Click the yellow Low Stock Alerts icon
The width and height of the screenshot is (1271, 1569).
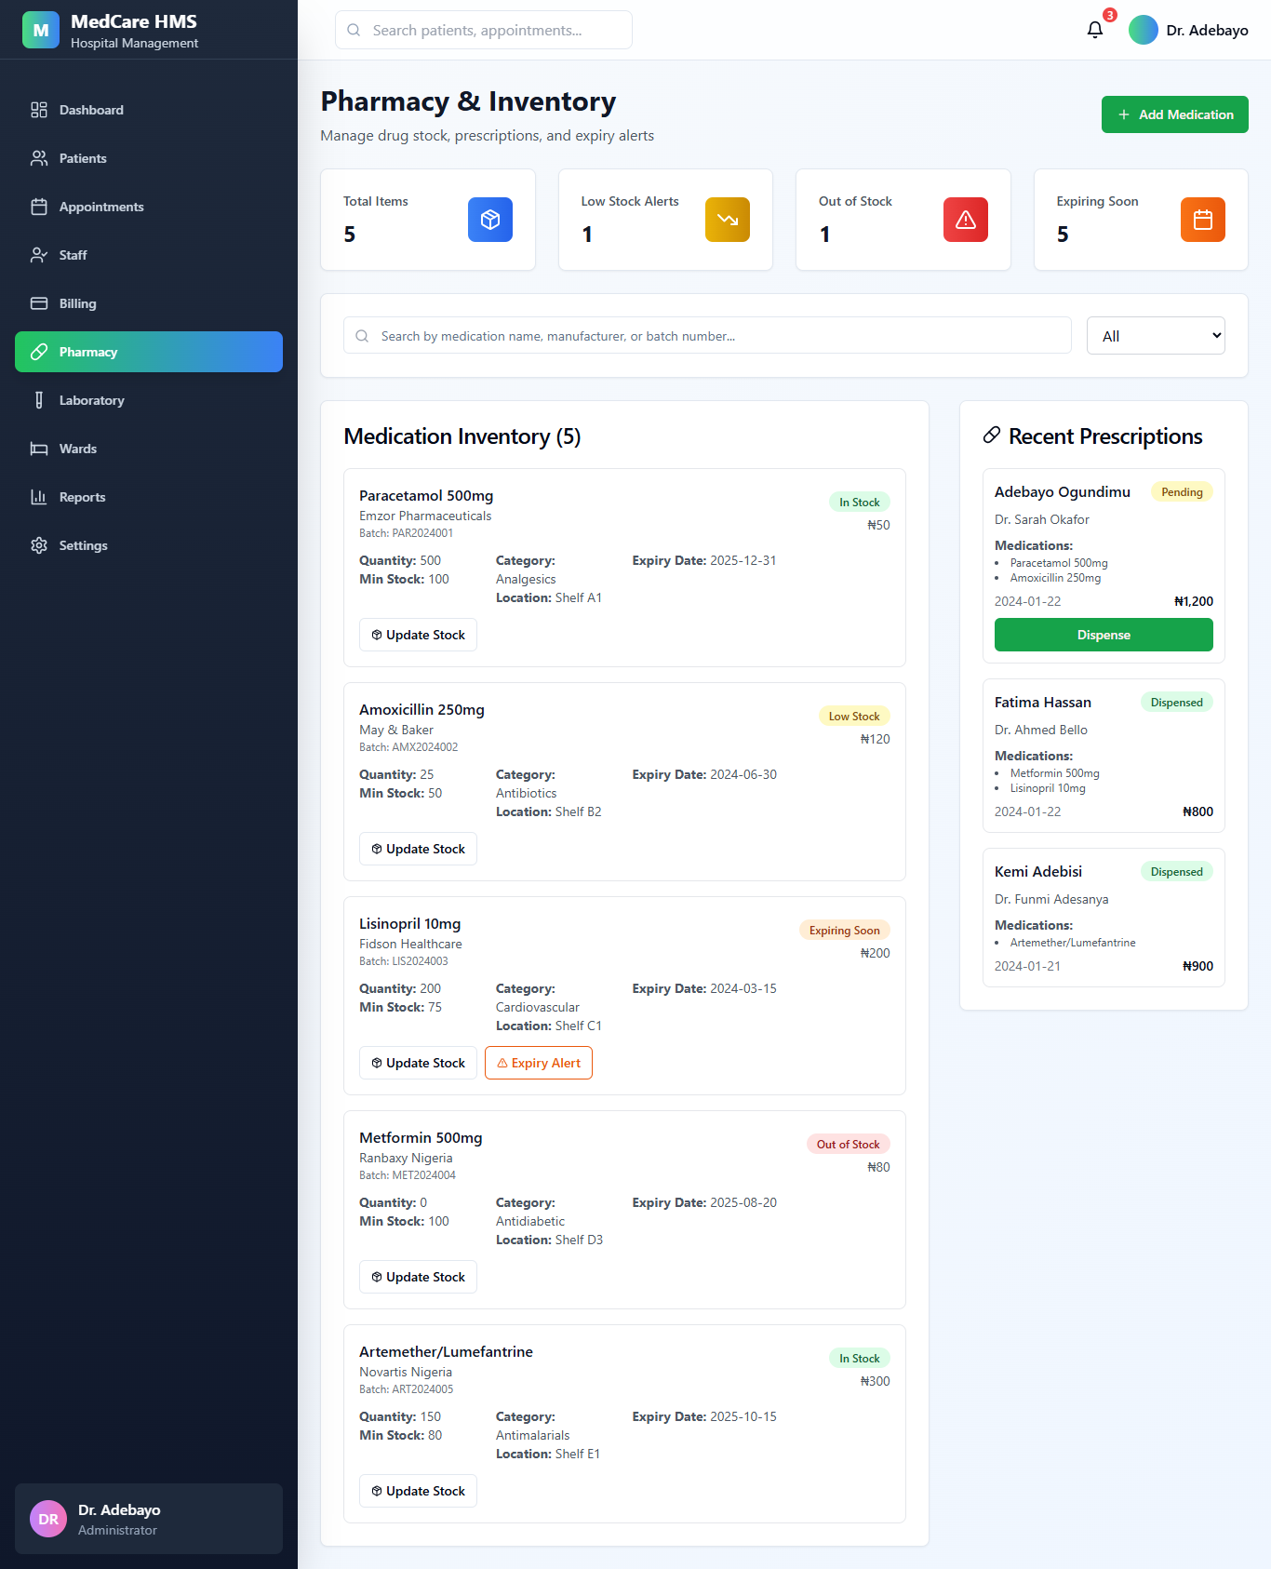coord(727,220)
